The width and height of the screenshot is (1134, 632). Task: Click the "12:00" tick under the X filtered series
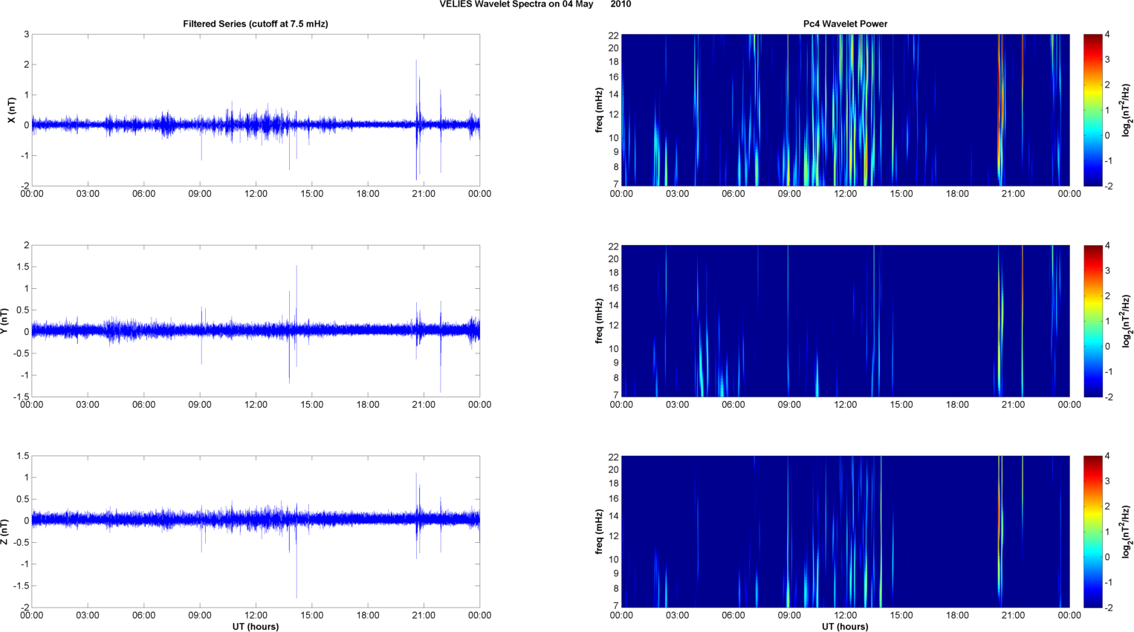click(x=256, y=194)
